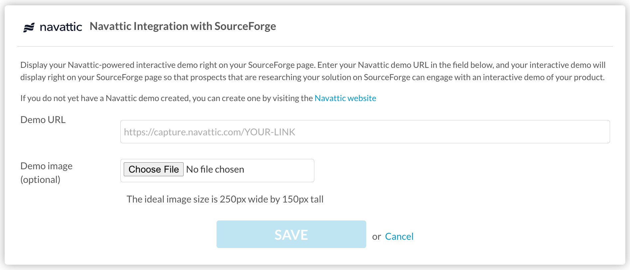Click the Navattic wave logo icon
This screenshot has height=270, width=630.
(x=29, y=27)
